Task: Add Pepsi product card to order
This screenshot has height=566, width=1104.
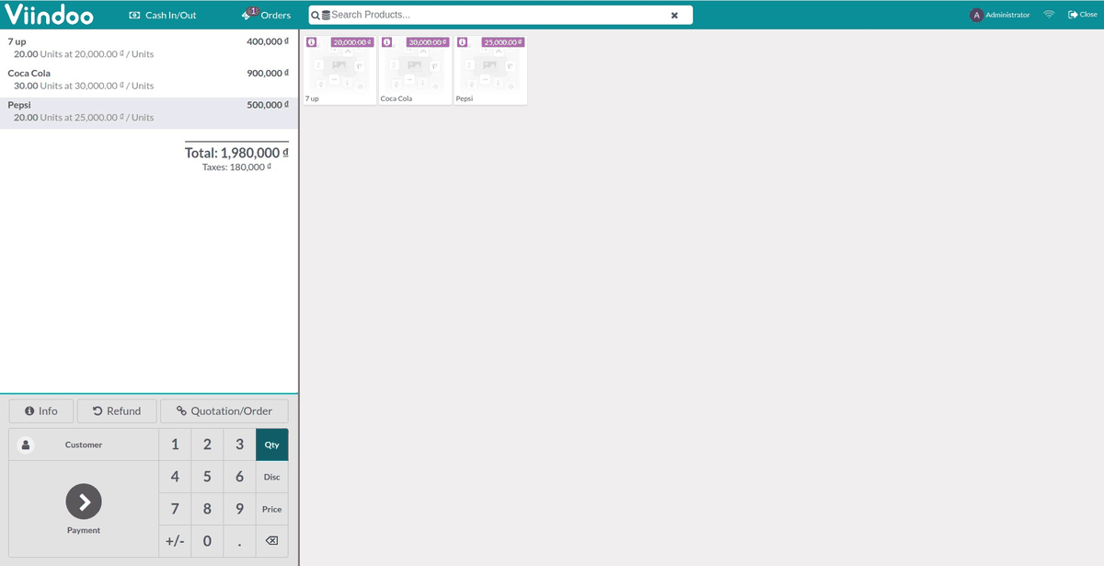Action: pyautogui.click(x=490, y=70)
